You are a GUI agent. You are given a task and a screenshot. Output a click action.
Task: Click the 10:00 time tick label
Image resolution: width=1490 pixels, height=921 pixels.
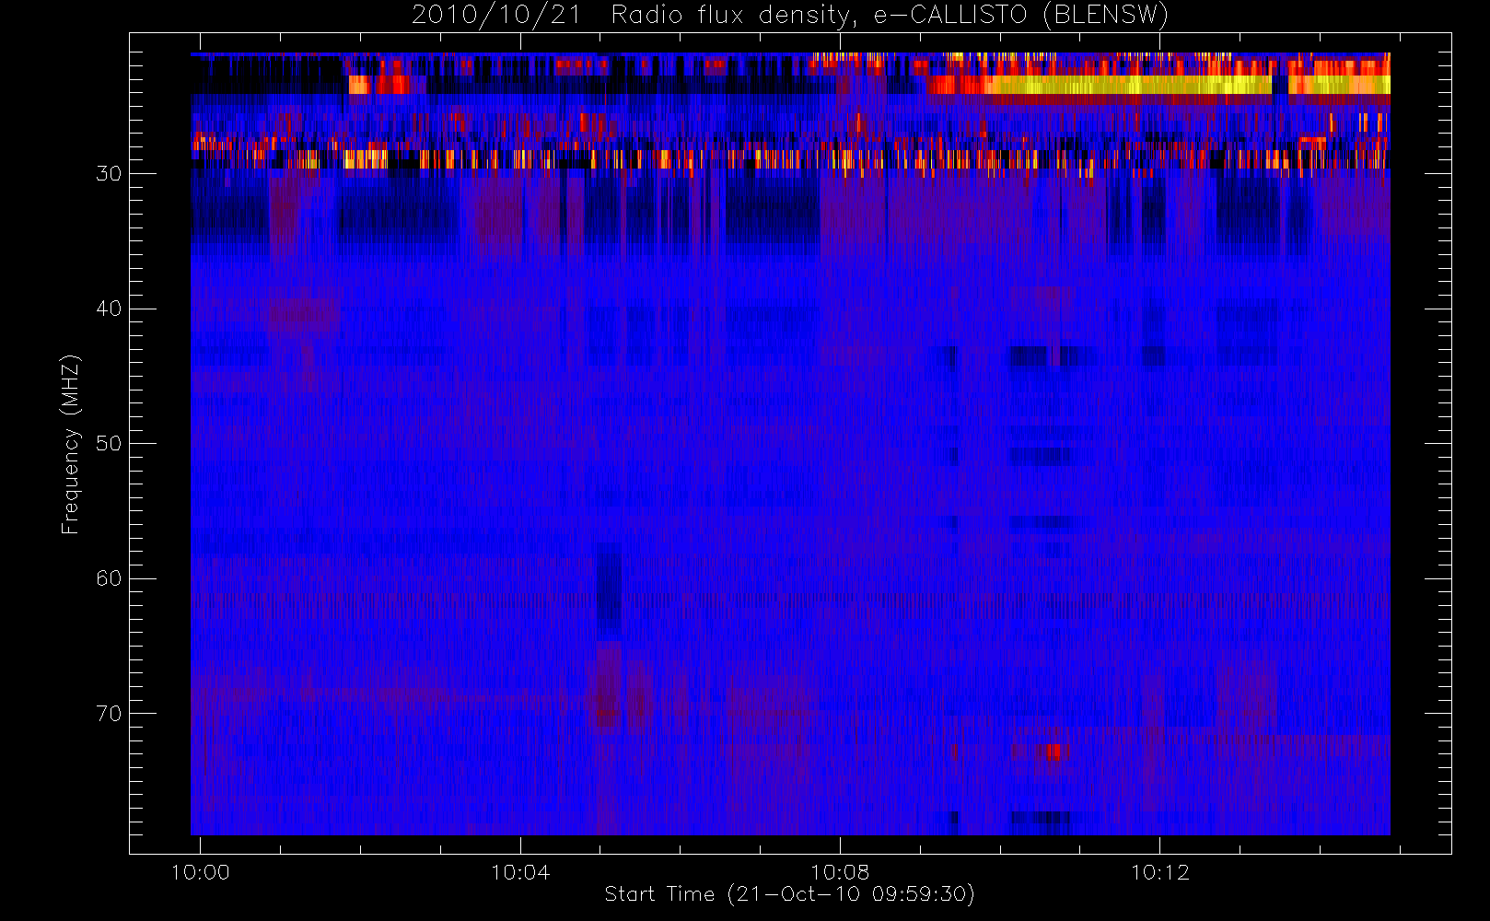200,872
